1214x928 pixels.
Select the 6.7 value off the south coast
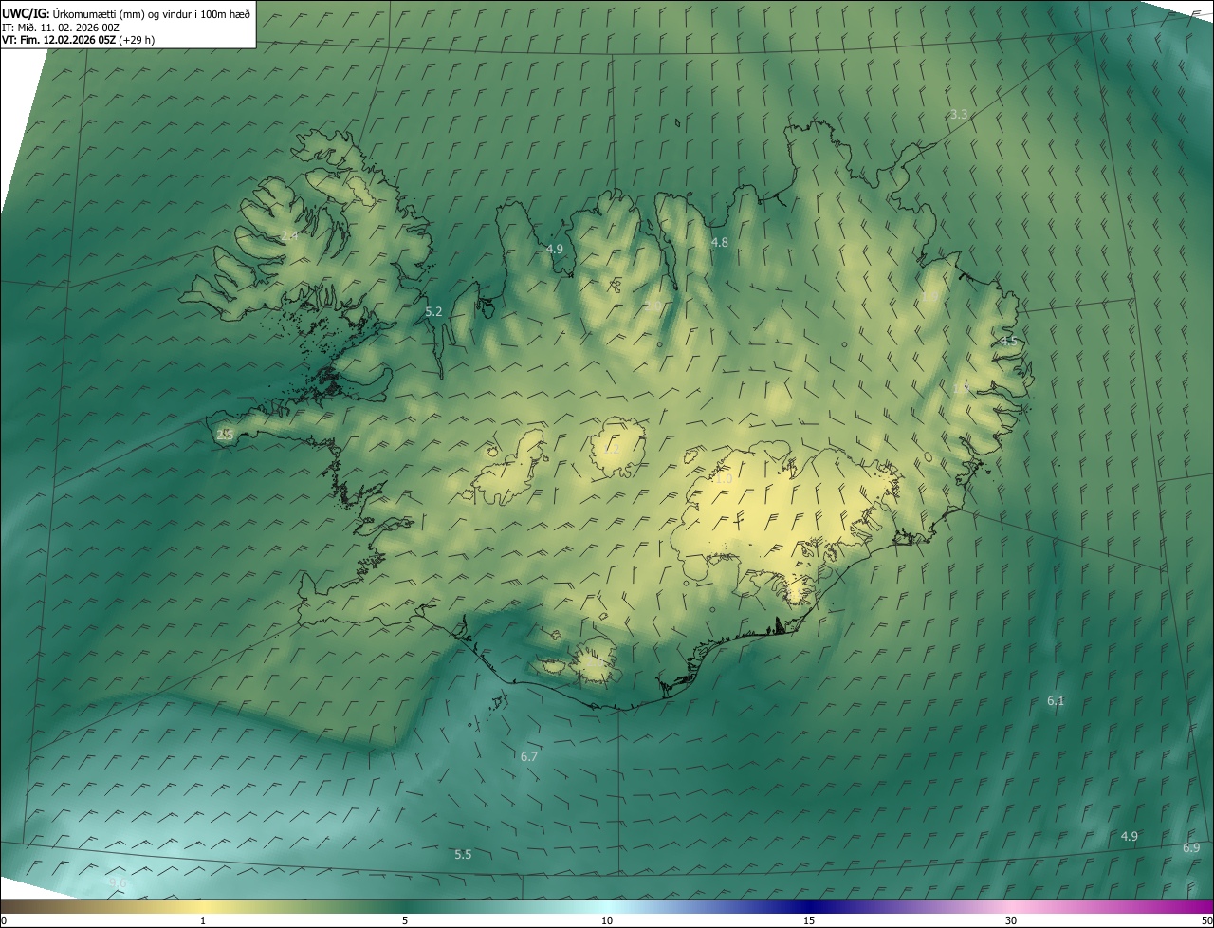tap(529, 756)
